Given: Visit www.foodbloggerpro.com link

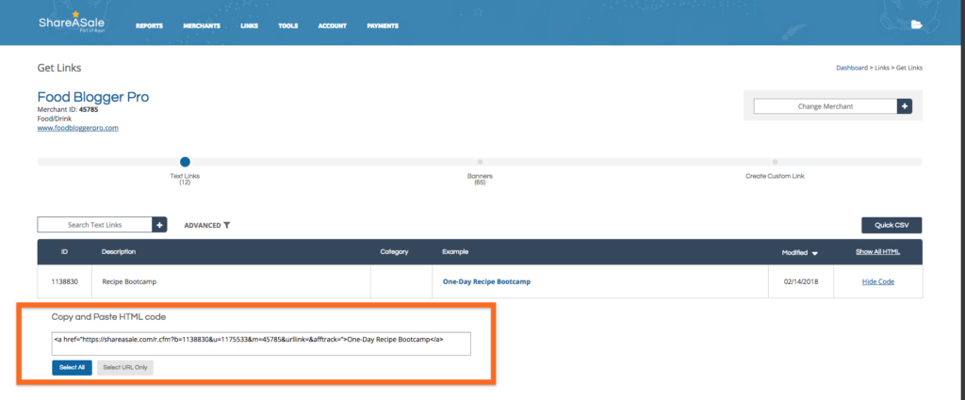Looking at the screenshot, I should coord(77,128).
